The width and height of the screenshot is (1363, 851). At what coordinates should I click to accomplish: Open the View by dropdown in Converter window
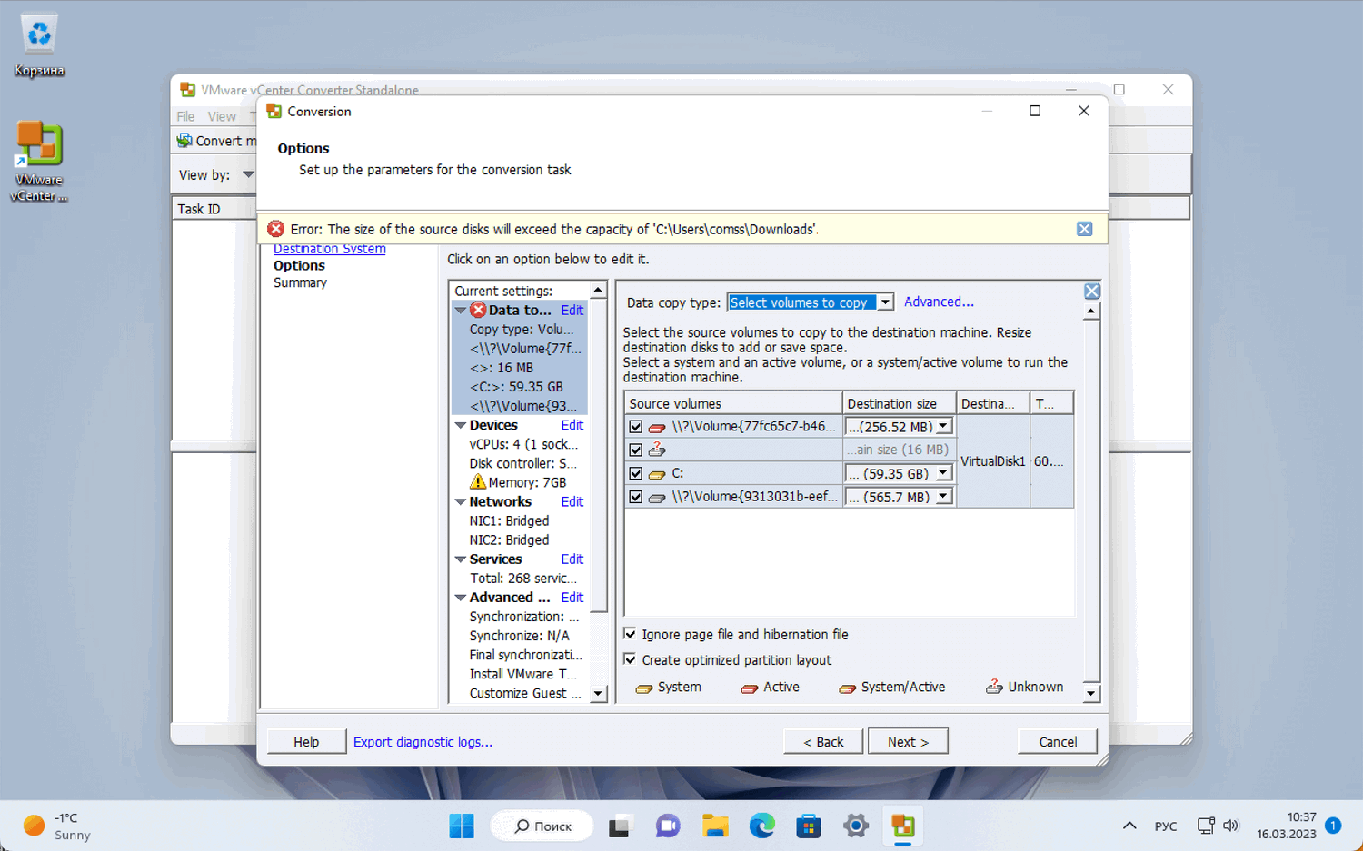[x=248, y=174]
